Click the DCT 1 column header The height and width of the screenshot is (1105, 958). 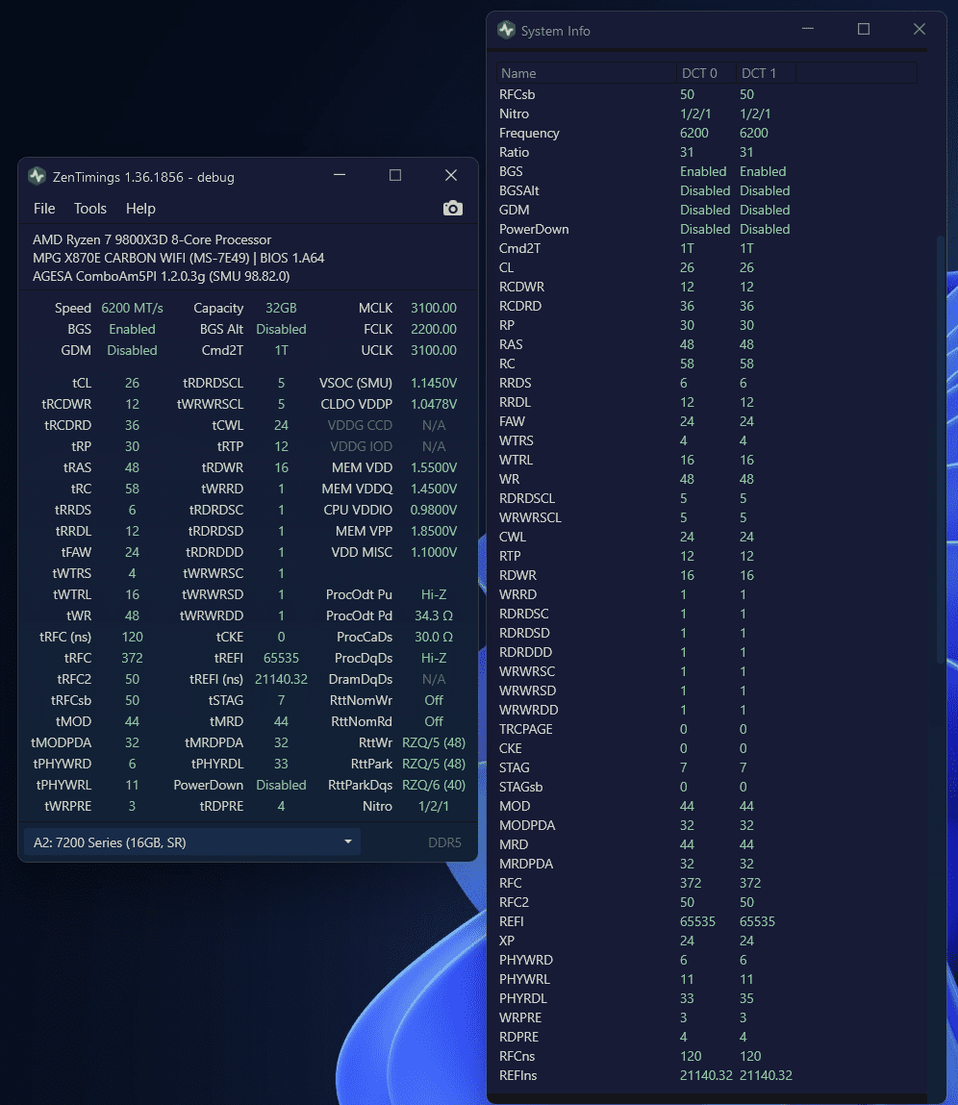click(766, 73)
